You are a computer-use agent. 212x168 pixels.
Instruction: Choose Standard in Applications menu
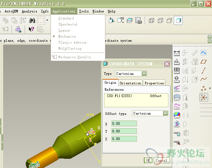(66, 18)
